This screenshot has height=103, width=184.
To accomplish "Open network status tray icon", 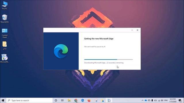I will pos(159,100).
